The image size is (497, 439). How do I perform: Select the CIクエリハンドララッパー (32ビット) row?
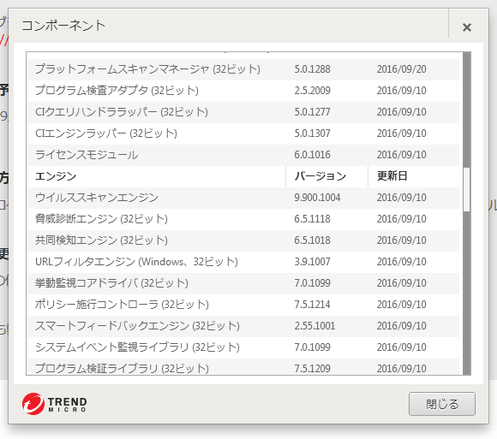point(243,112)
